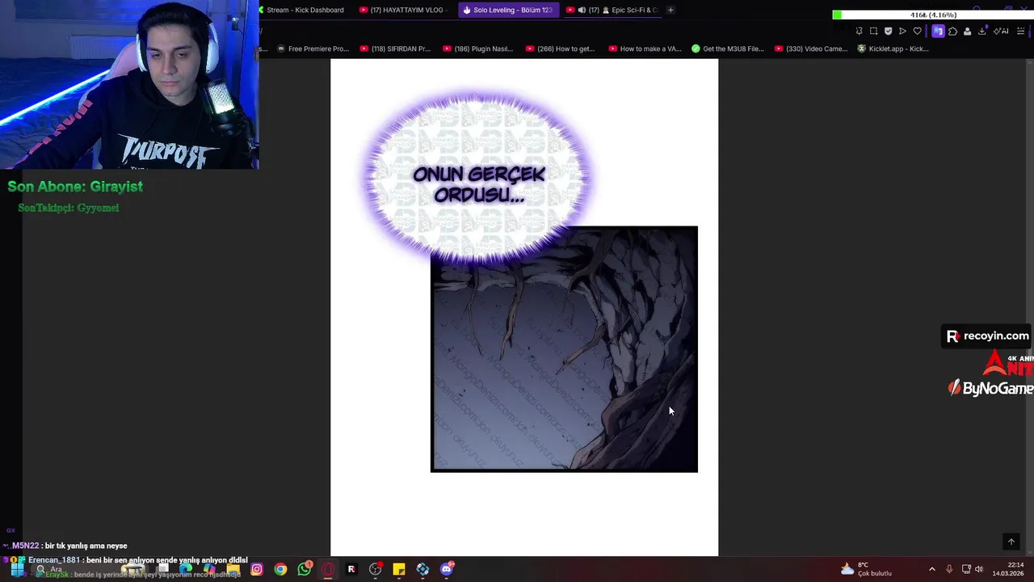Open the Opera GX taskbar icon
The width and height of the screenshot is (1034, 582).
328,569
